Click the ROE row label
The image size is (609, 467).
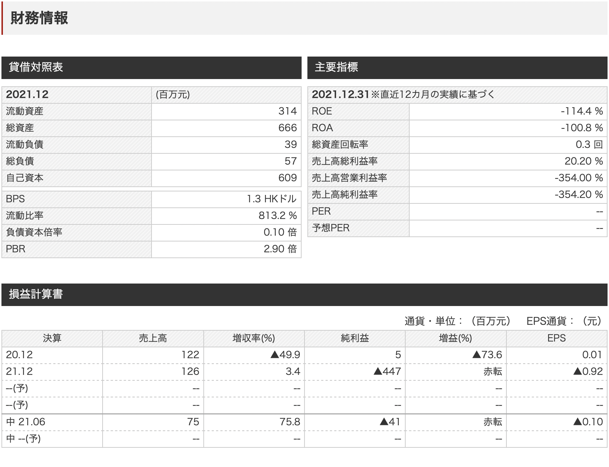tap(322, 111)
